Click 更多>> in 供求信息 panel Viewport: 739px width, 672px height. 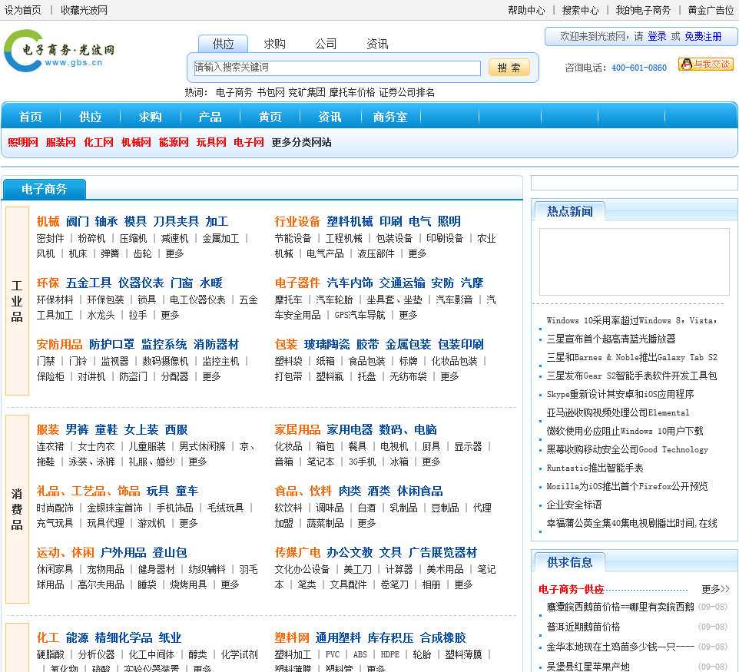point(715,589)
